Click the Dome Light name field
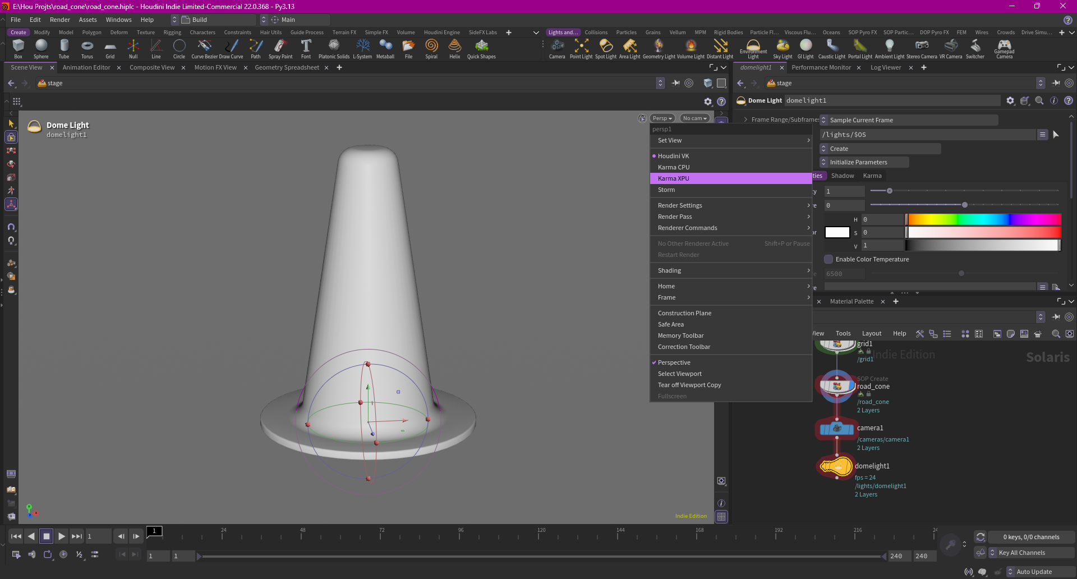1077x579 pixels. point(892,100)
